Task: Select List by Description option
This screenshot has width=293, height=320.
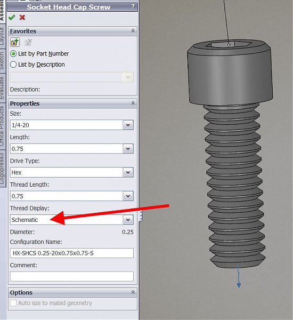Action: 13,65
